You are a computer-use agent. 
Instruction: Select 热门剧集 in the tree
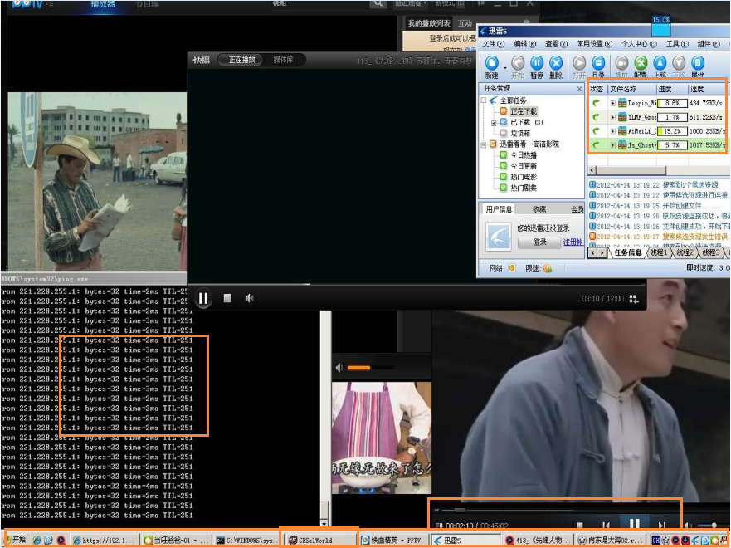tap(523, 188)
